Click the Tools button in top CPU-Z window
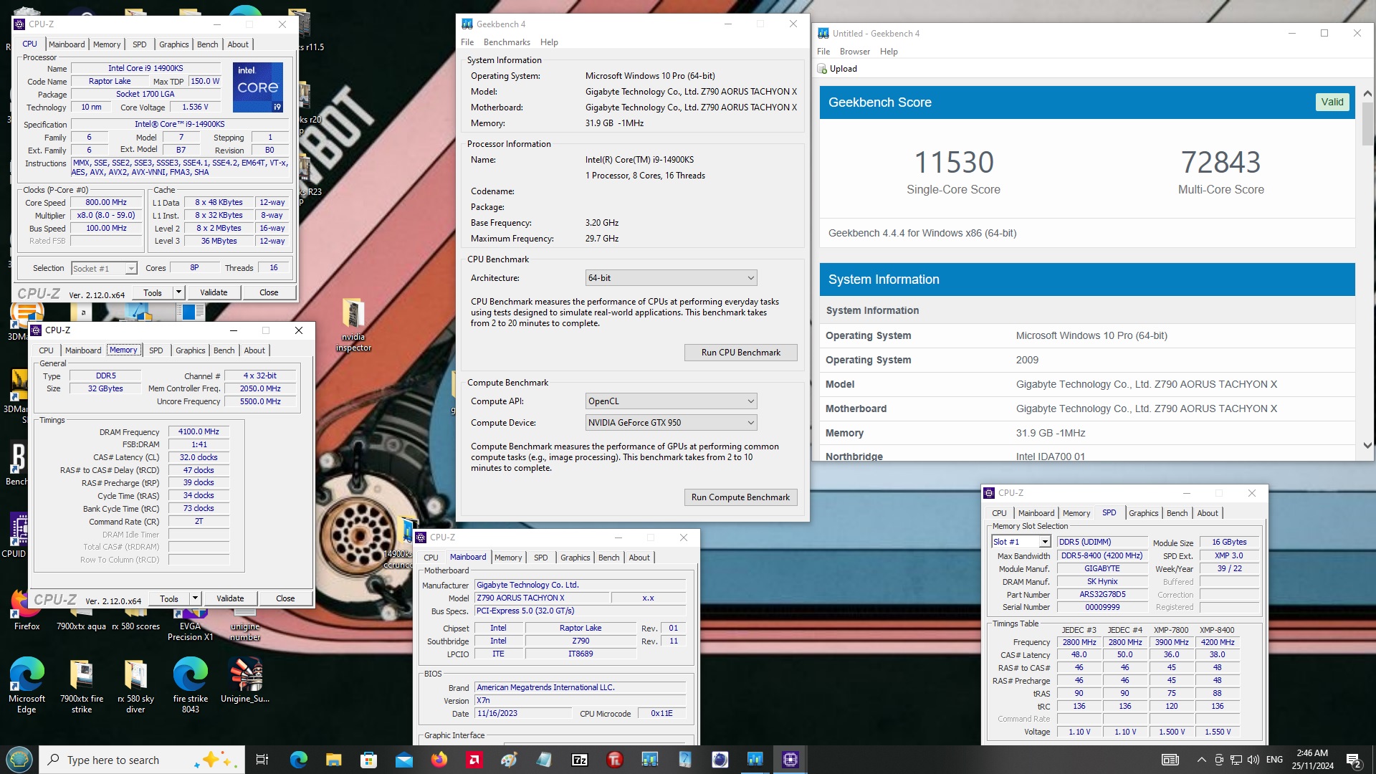Screen dimensions: 1376x774 tap(153, 292)
